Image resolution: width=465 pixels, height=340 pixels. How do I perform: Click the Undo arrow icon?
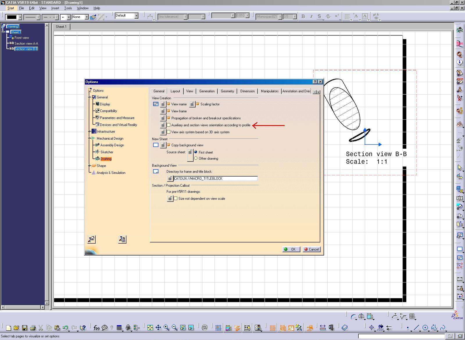[66, 328]
